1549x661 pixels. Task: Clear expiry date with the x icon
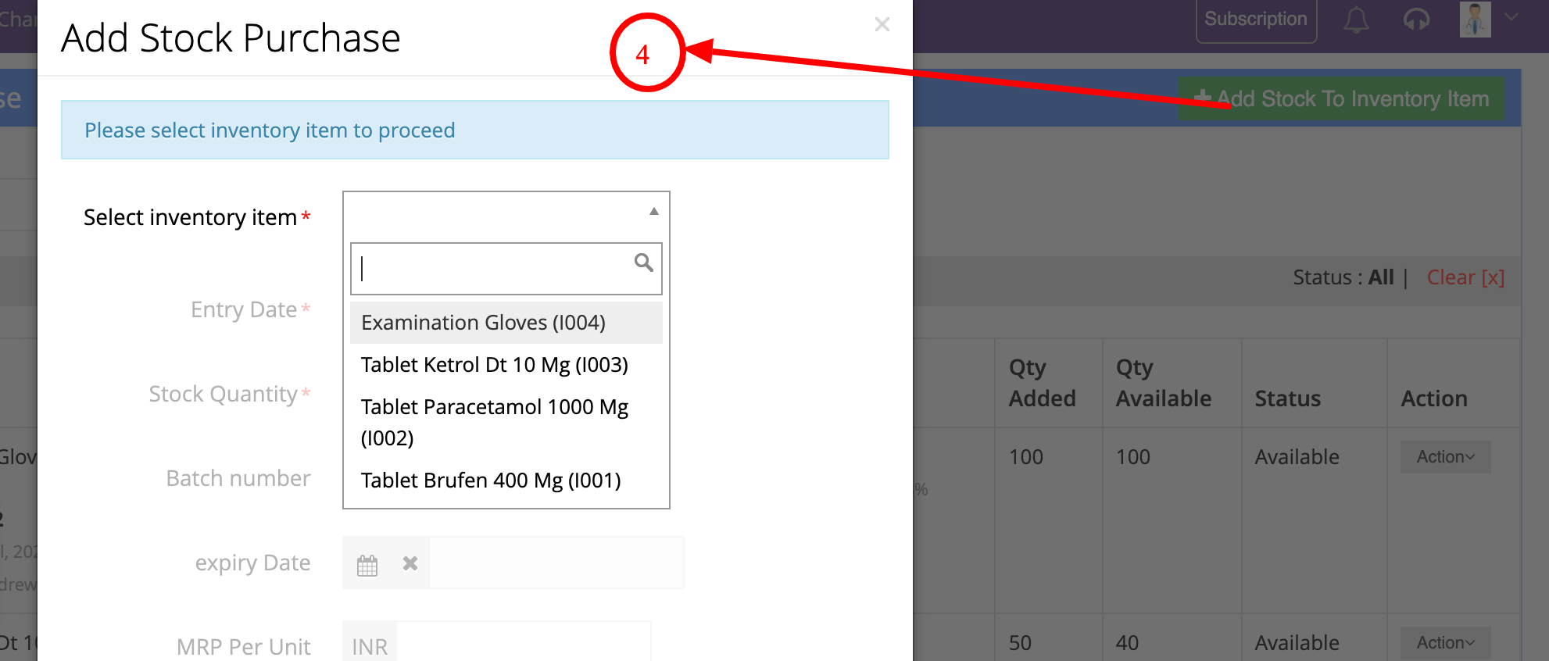[x=410, y=563]
